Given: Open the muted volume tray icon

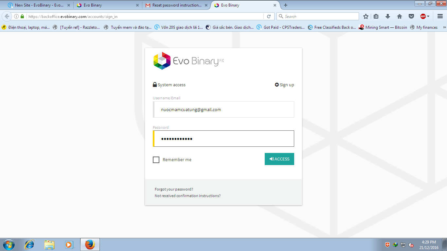Looking at the screenshot, I should click(x=411, y=245).
